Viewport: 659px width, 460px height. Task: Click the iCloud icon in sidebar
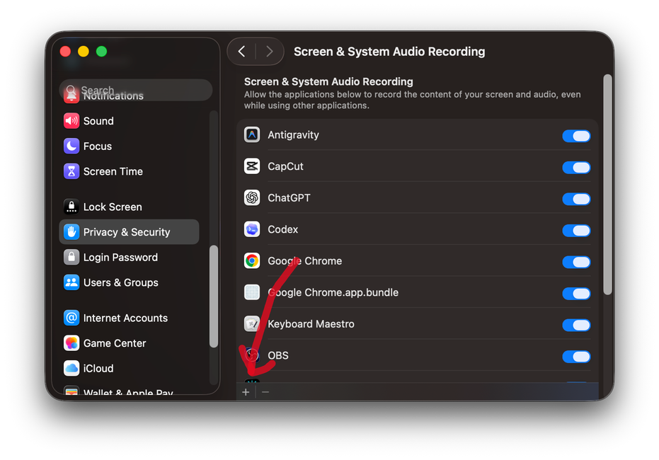pos(71,368)
